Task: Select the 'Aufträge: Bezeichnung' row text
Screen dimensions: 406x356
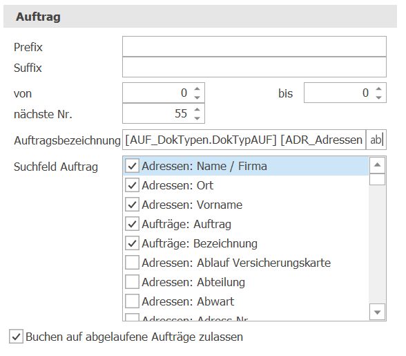Action: click(200, 243)
